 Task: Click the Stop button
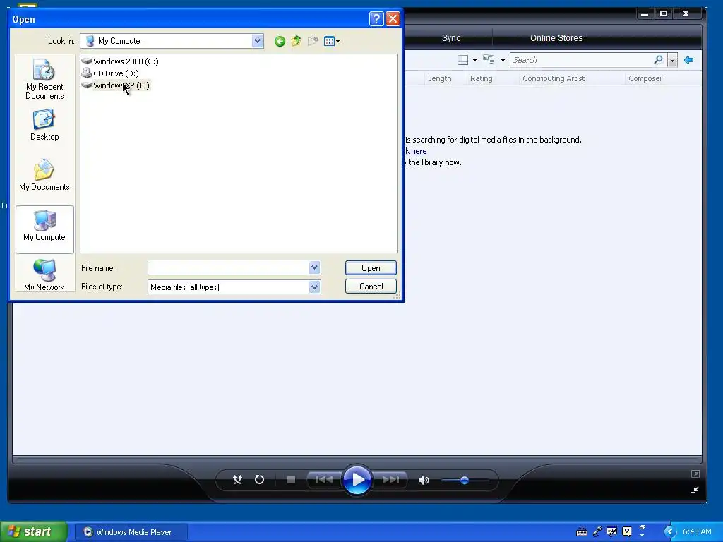(291, 480)
